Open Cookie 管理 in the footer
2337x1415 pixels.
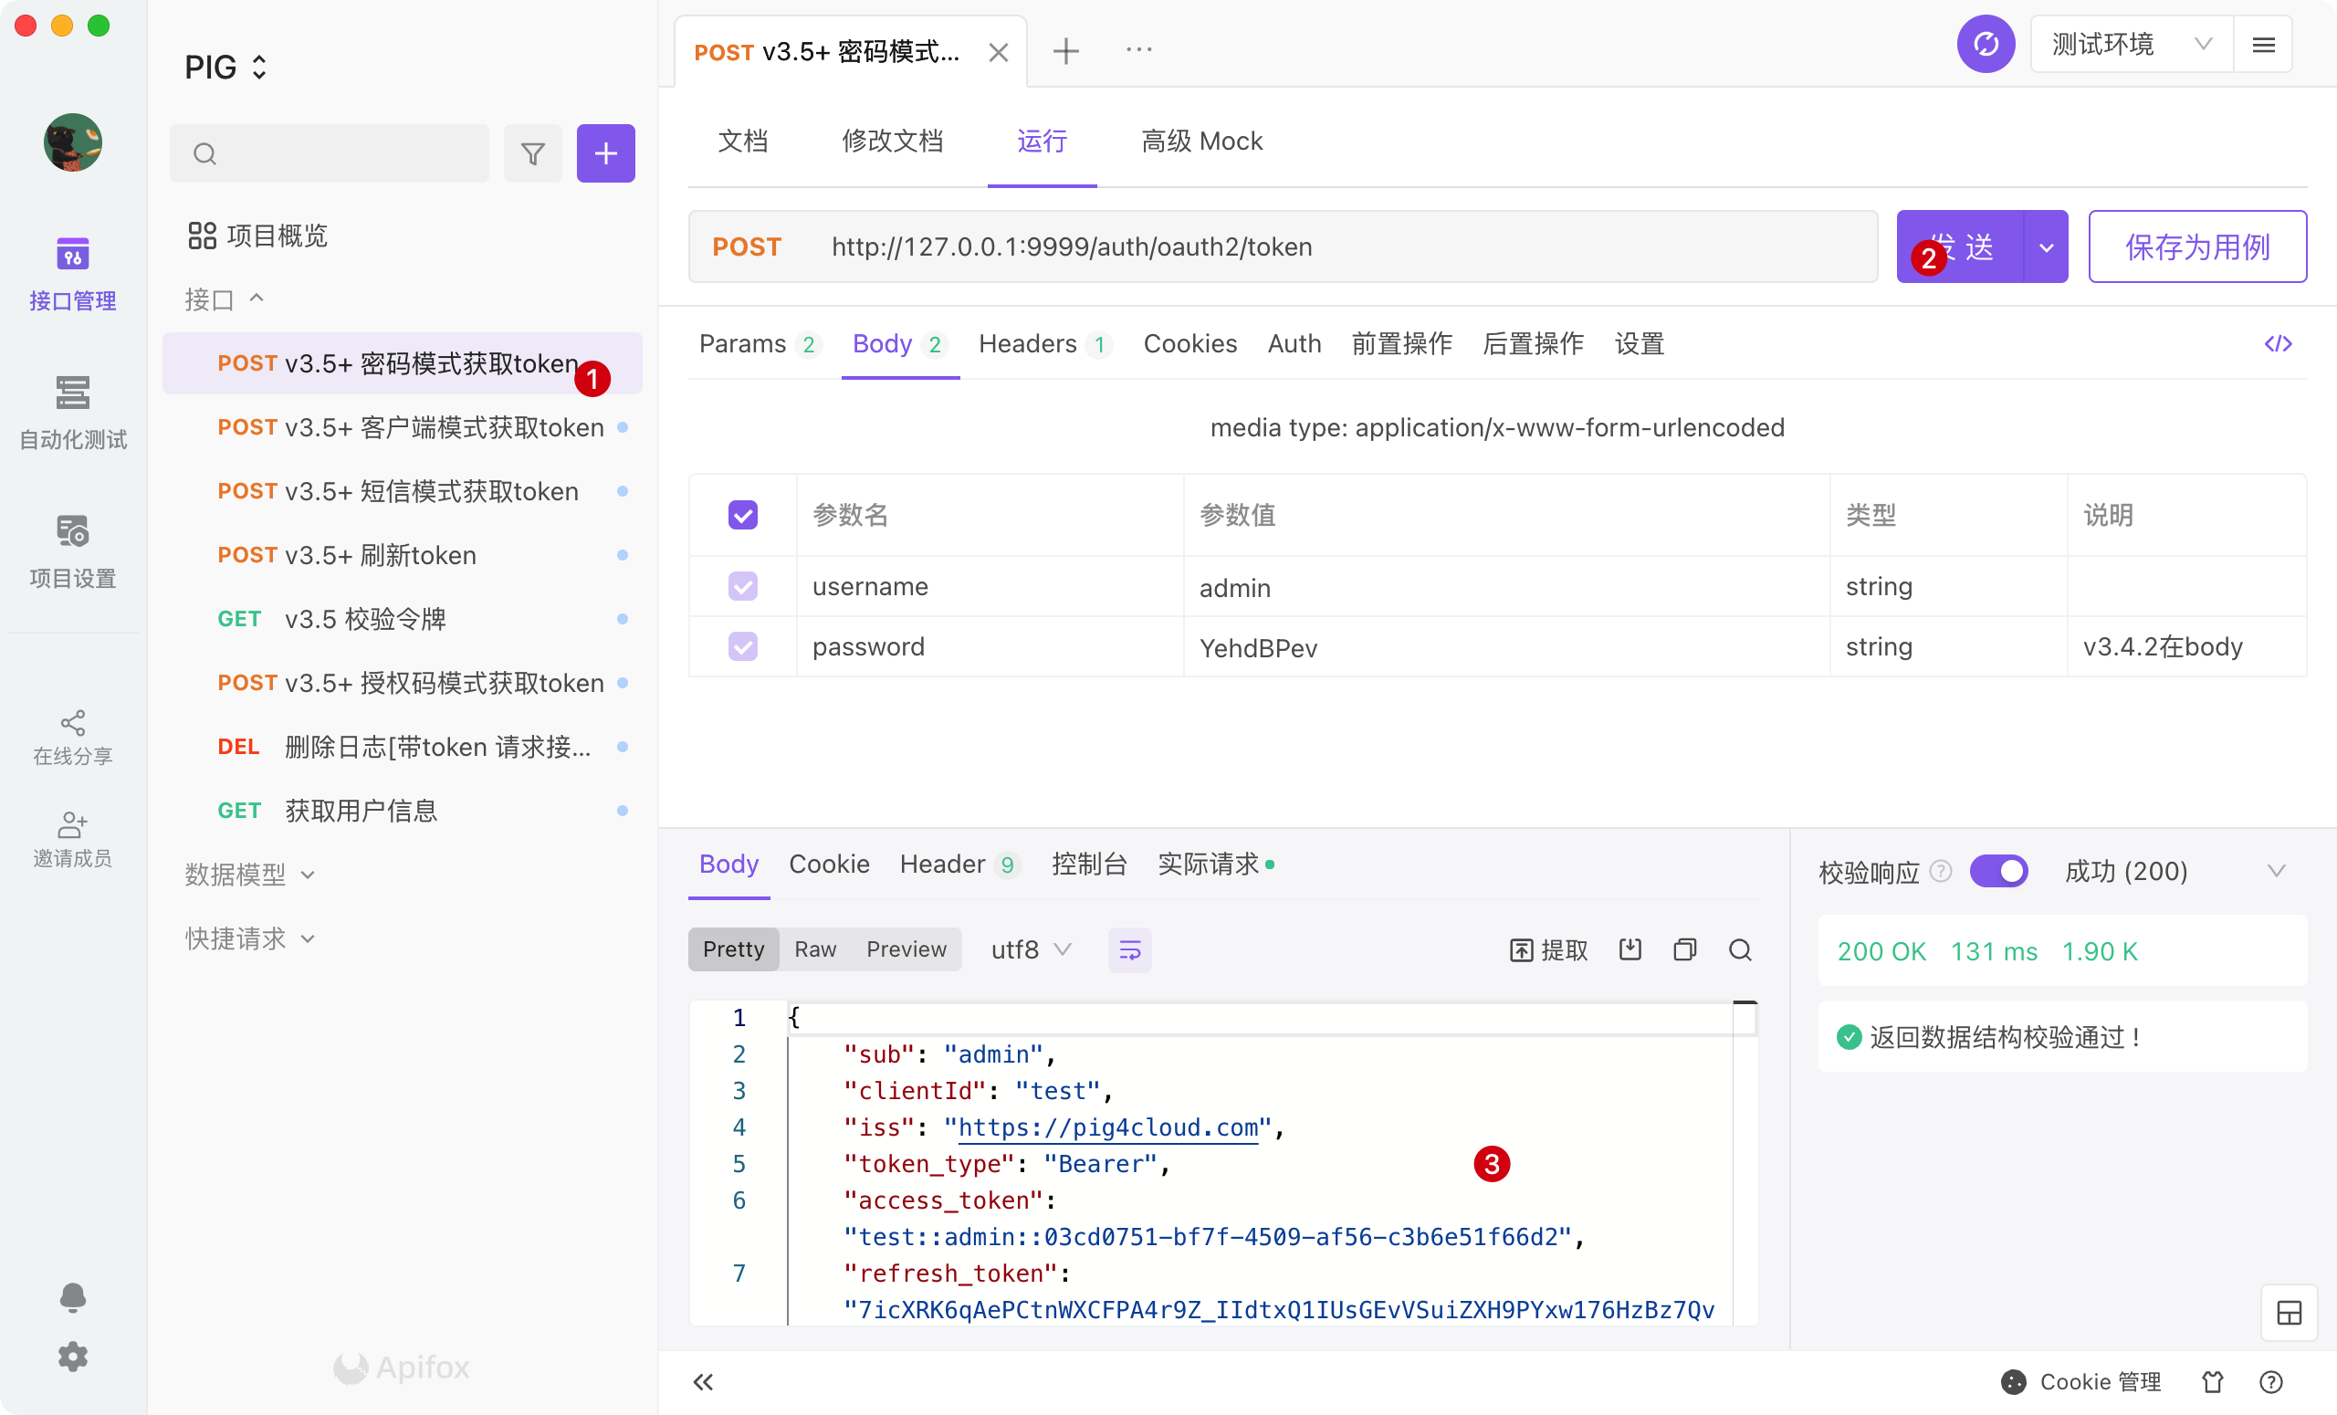(x=2080, y=1382)
